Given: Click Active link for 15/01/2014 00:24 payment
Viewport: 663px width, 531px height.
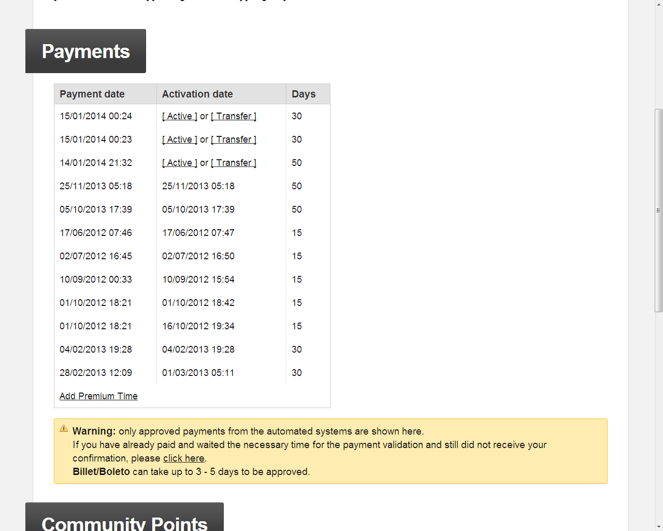Looking at the screenshot, I should tap(180, 116).
